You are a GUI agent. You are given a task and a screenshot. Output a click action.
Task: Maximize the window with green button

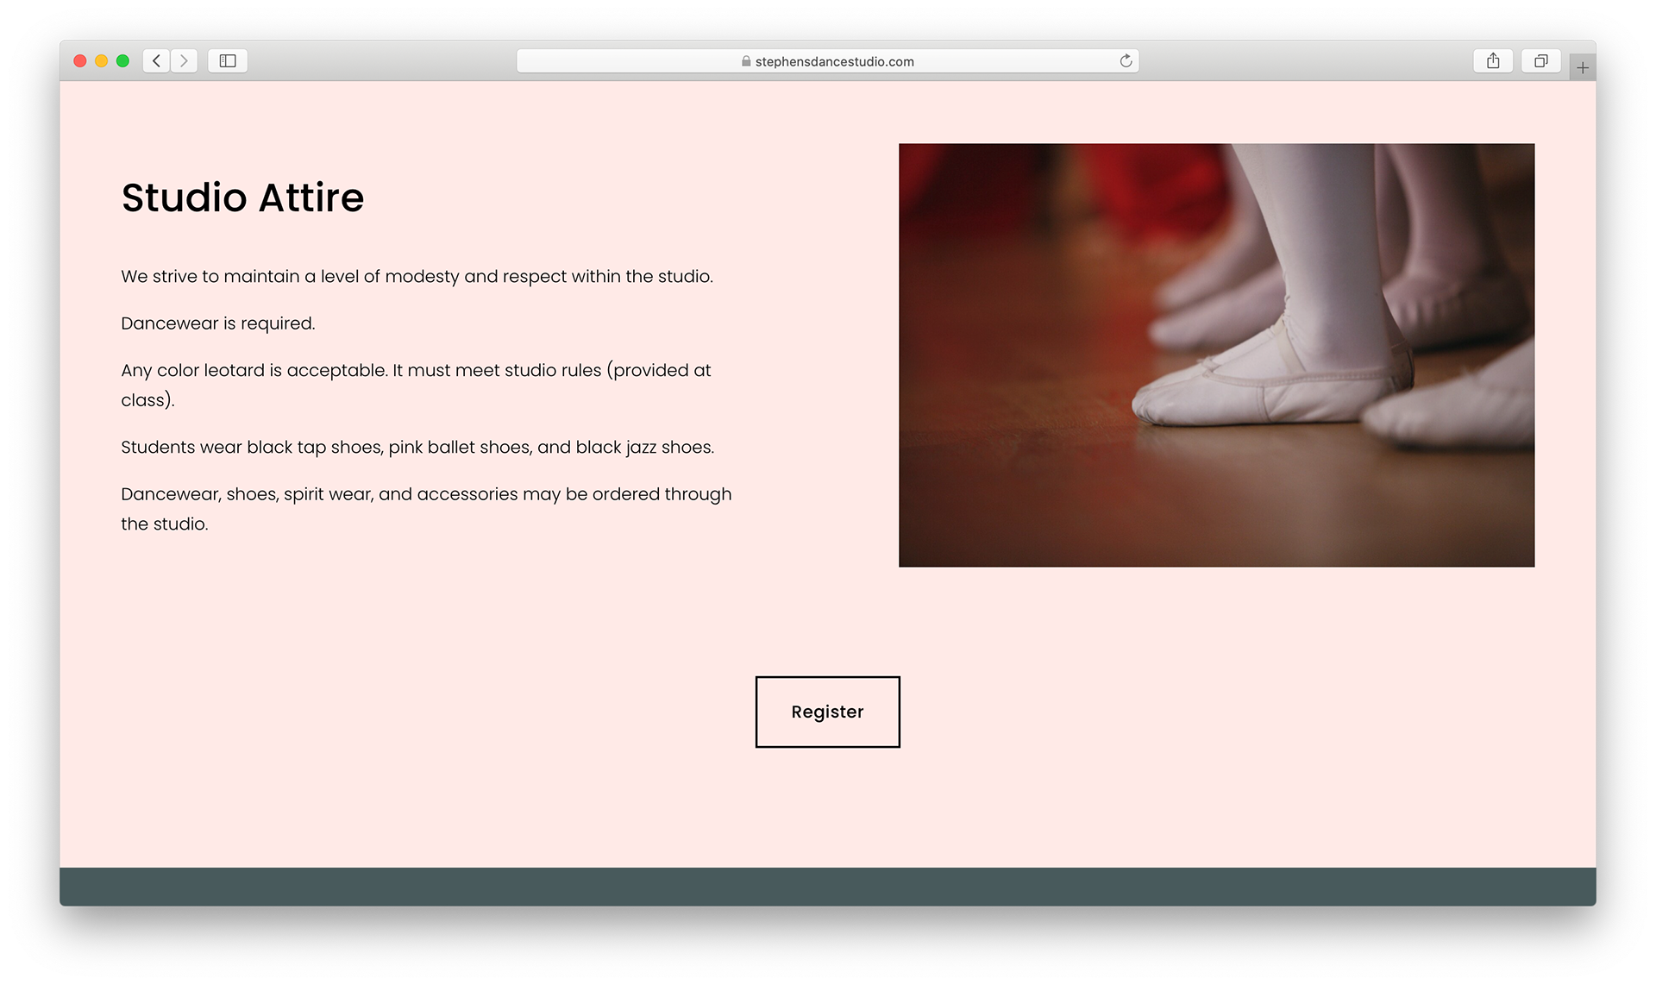pyautogui.click(x=122, y=61)
